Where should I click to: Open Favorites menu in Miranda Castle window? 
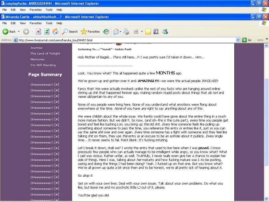[x=35, y=23]
